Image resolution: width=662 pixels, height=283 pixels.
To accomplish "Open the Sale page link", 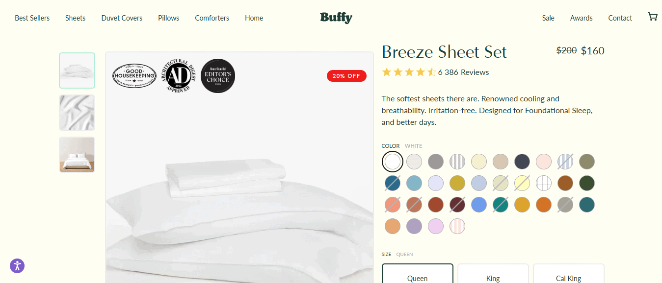I will click(x=548, y=18).
